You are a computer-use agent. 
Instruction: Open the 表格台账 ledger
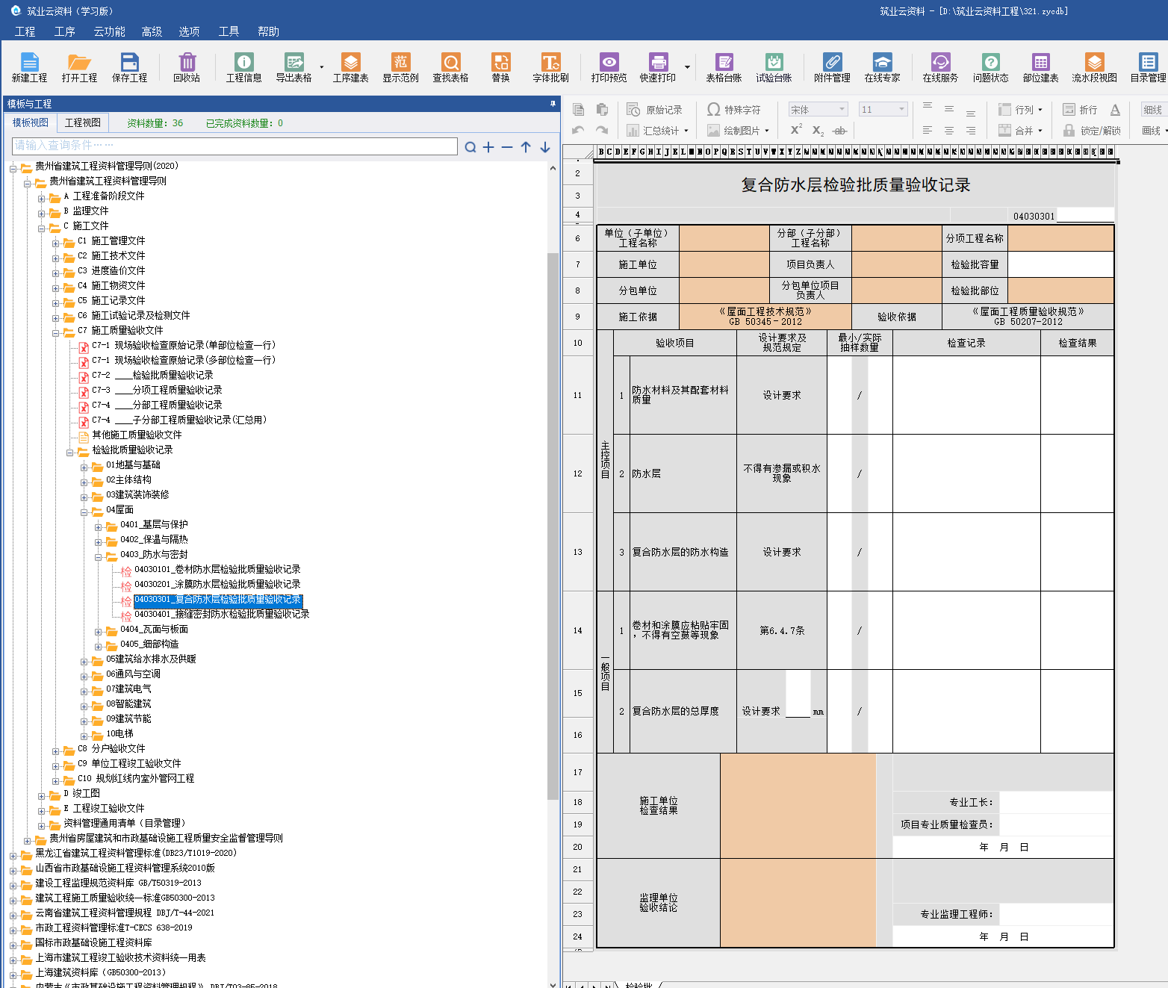(x=724, y=67)
